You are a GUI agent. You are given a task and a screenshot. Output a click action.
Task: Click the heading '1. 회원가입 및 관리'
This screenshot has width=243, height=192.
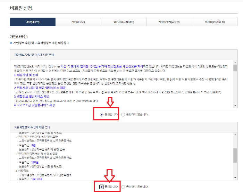coord(26,75)
